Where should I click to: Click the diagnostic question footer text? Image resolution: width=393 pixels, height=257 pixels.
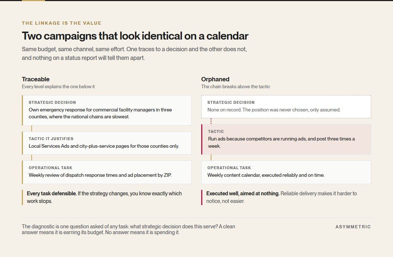pyautogui.click(x=128, y=229)
